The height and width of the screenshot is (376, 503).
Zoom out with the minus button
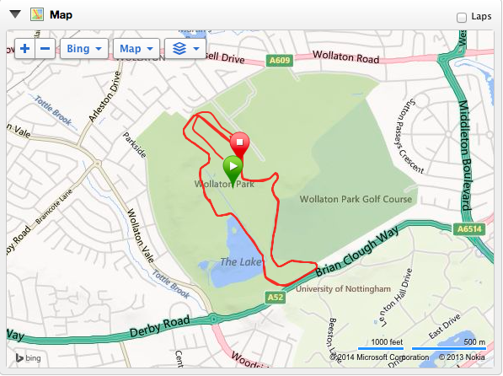click(x=45, y=49)
